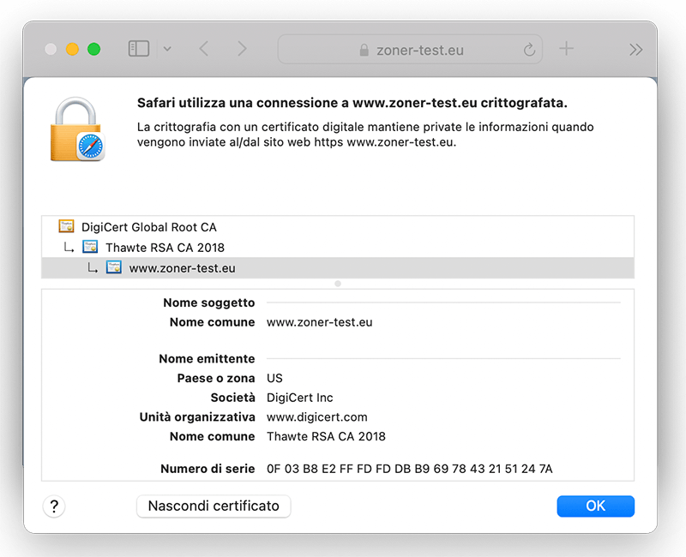The image size is (686, 557).
Task: Select DigiCert Global Root CA certificate
Action: point(338,227)
